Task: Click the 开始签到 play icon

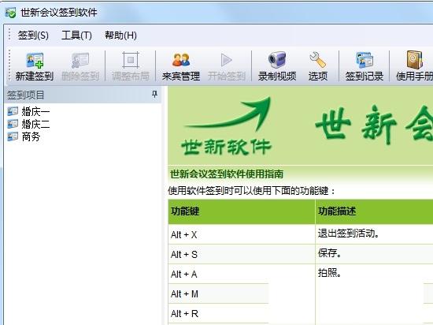Action: 226,60
